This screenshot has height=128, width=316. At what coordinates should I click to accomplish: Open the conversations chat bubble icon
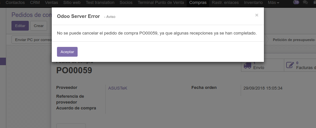pos(305,2)
